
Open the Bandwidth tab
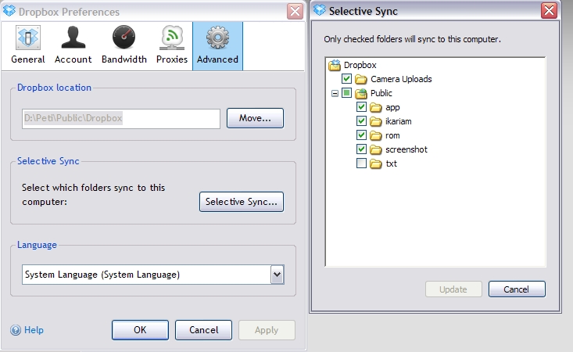click(124, 45)
